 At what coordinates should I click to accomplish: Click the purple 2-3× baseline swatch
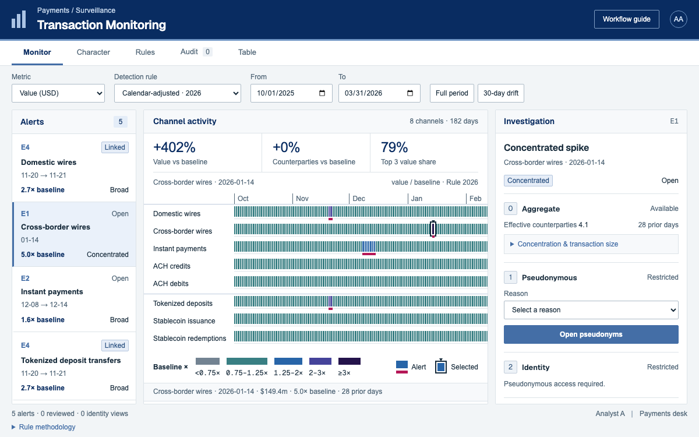[x=320, y=361]
